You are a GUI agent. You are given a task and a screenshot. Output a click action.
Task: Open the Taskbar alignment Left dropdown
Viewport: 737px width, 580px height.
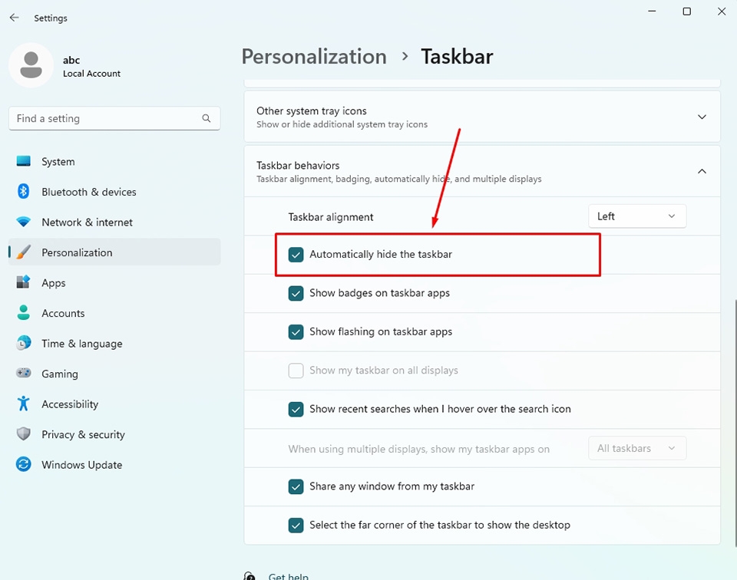coord(637,216)
